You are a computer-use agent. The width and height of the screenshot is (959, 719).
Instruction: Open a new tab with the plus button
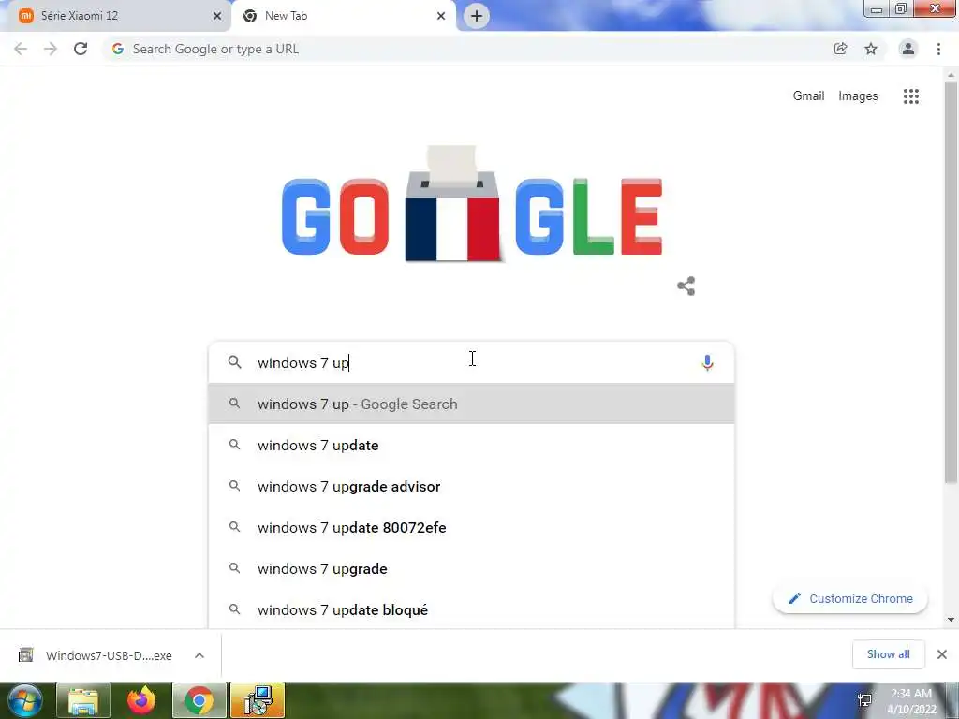point(477,16)
